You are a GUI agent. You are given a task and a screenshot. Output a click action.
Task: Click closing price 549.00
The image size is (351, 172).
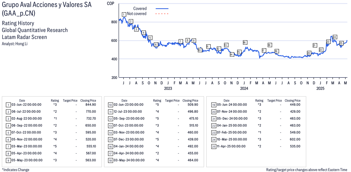(295, 132)
